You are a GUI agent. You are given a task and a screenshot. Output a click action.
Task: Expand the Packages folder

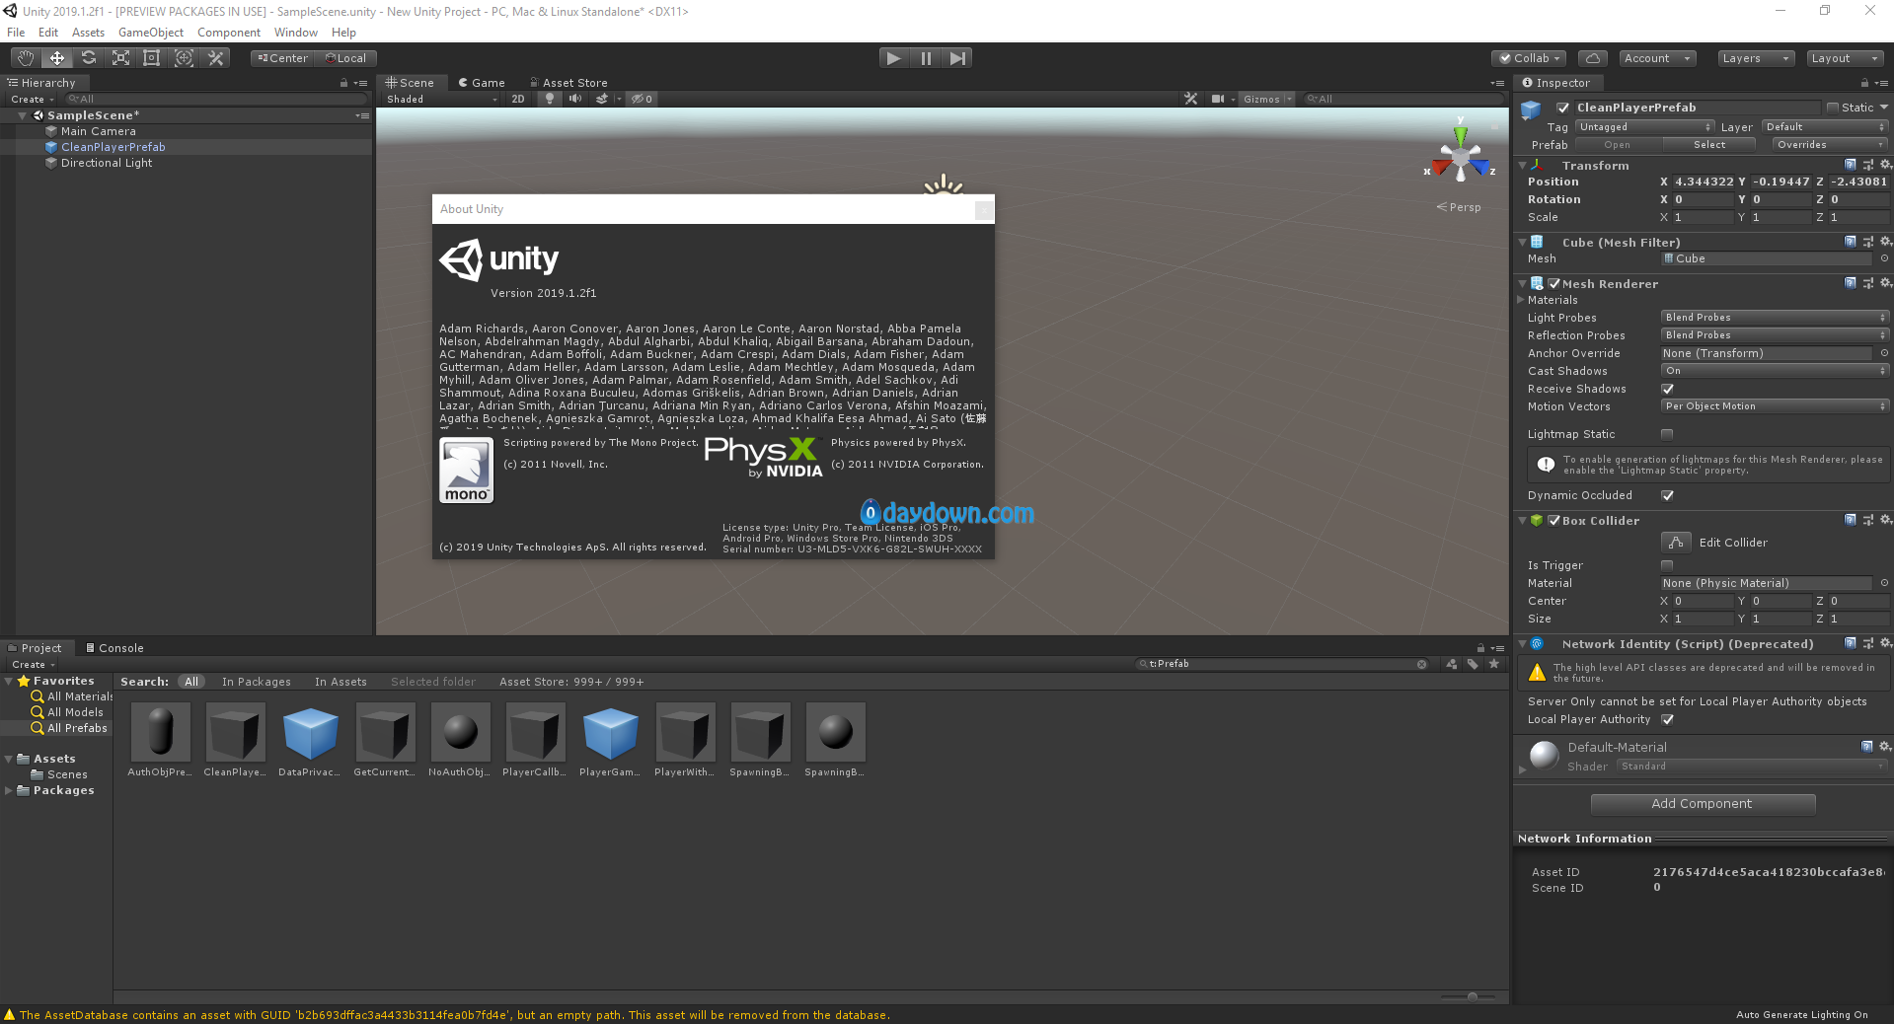[x=9, y=790]
